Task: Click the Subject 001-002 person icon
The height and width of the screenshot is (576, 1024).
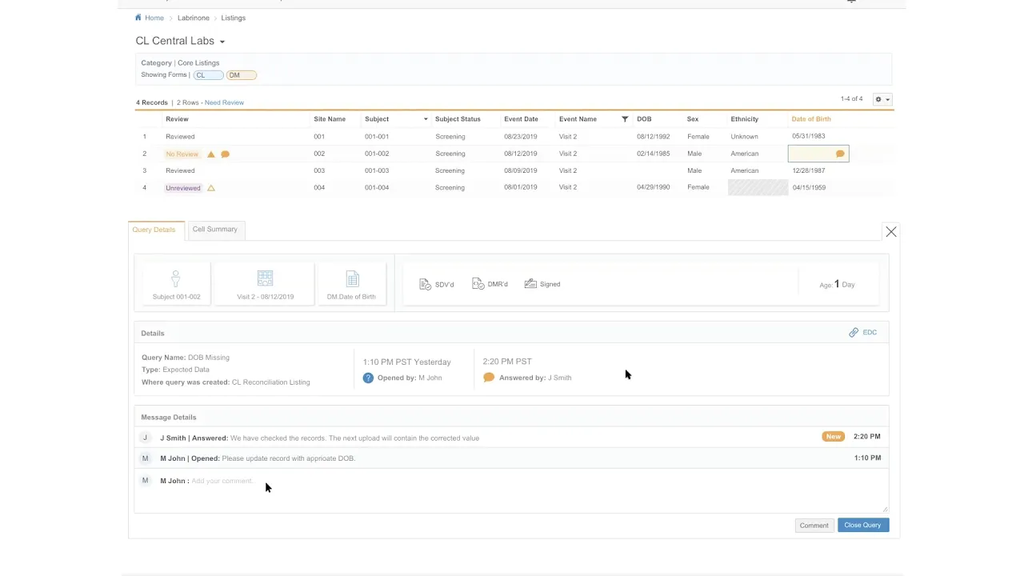Action: click(176, 278)
